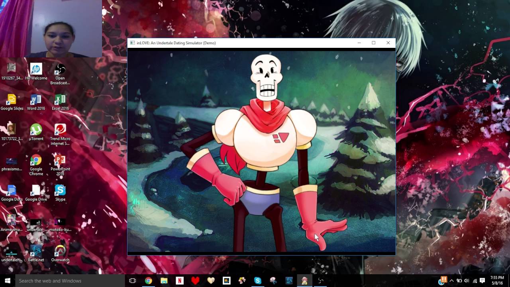Close the inLOVE game window
Image resolution: width=510 pixels, height=287 pixels.
pos(388,43)
